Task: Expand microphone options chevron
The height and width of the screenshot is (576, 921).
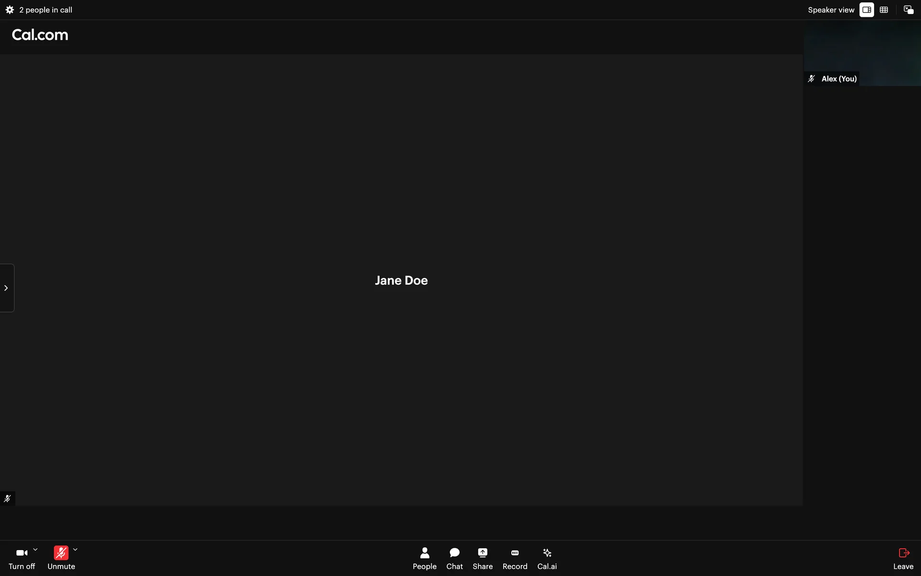Action: tap(75, 550)
